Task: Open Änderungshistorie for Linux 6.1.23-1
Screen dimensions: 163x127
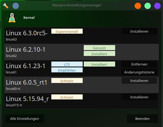Action: click(x=139, y=72)
